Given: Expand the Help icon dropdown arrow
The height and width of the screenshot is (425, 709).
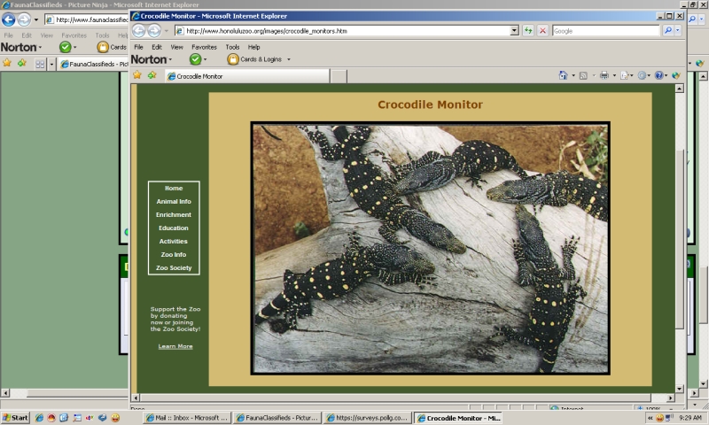Looking at the screenshot, I should click(666, 75).
